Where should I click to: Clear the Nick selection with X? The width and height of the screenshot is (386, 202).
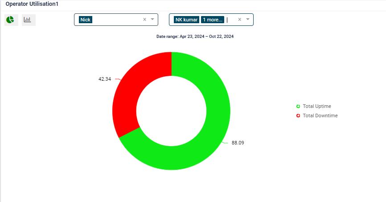tap(144, 20)
